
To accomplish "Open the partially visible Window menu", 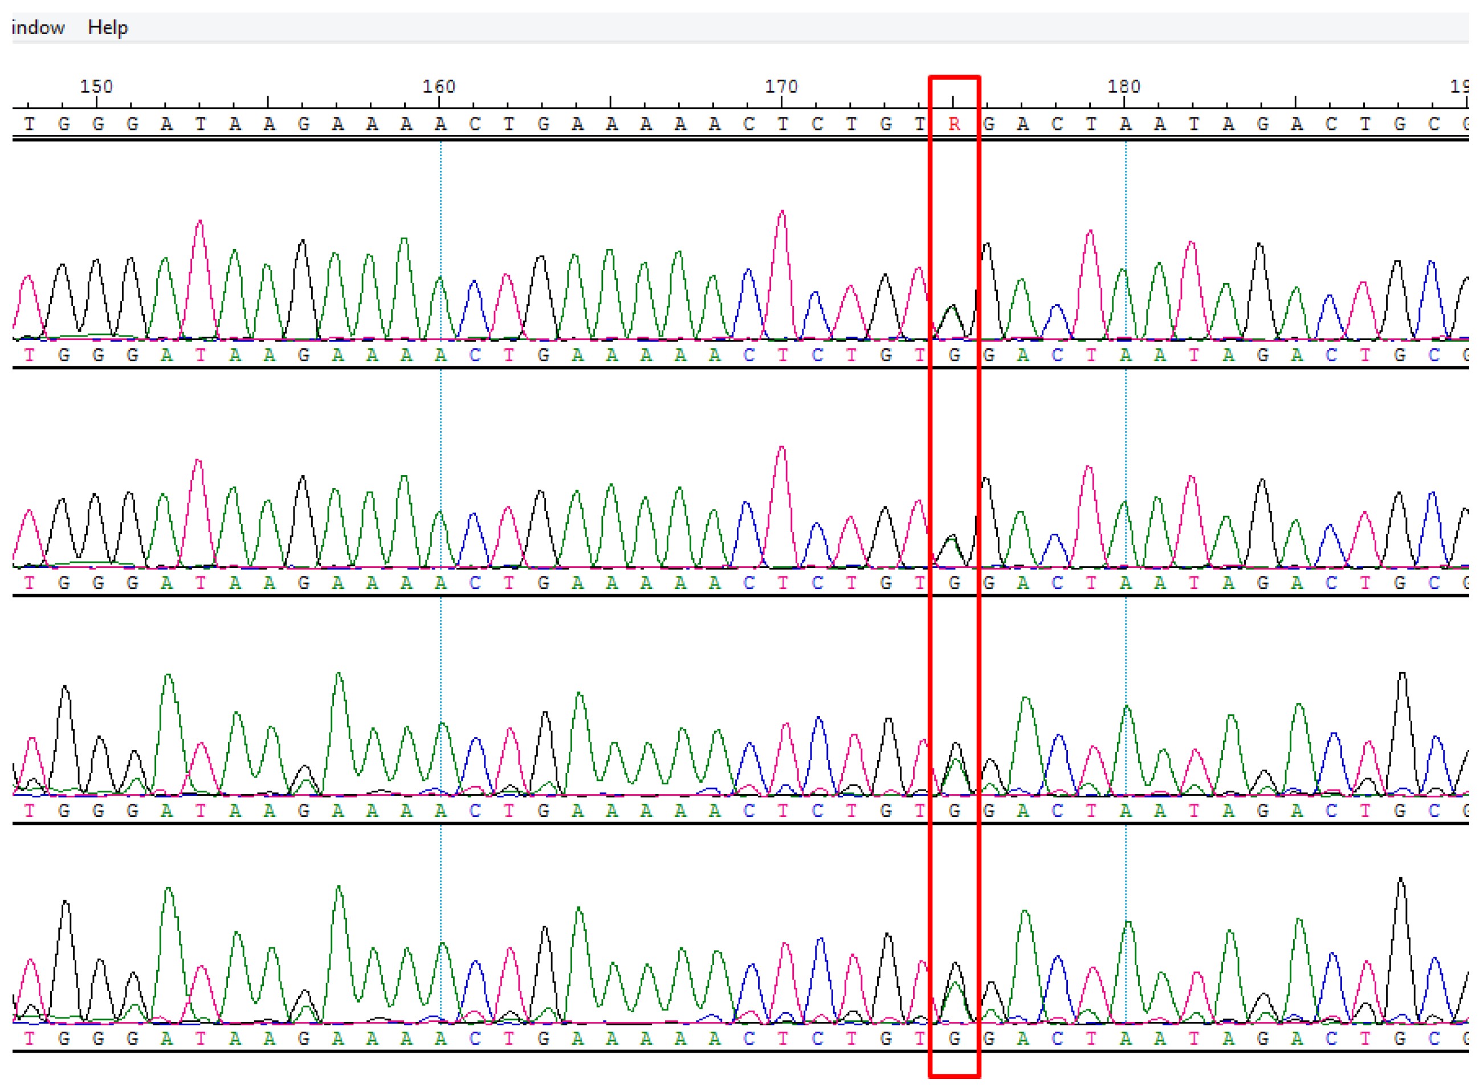I will tap(38, 28).
